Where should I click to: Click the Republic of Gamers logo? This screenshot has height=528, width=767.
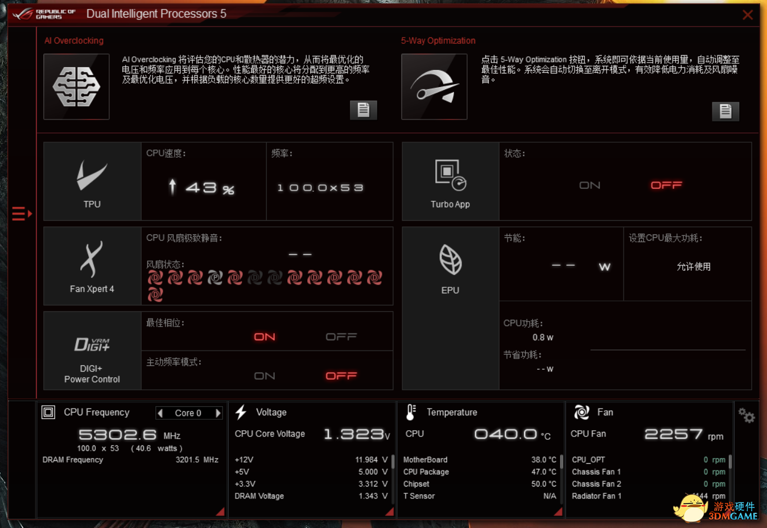44,14
